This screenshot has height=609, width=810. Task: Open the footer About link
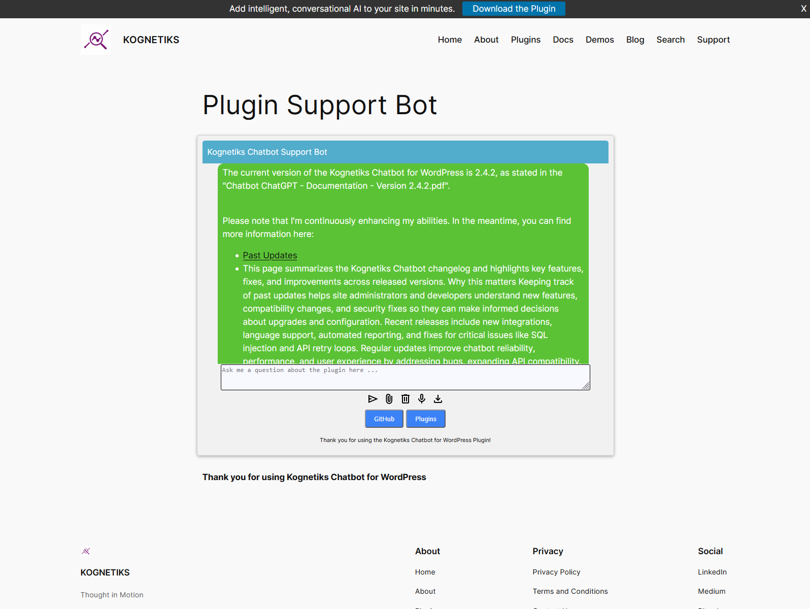(425, 591)
